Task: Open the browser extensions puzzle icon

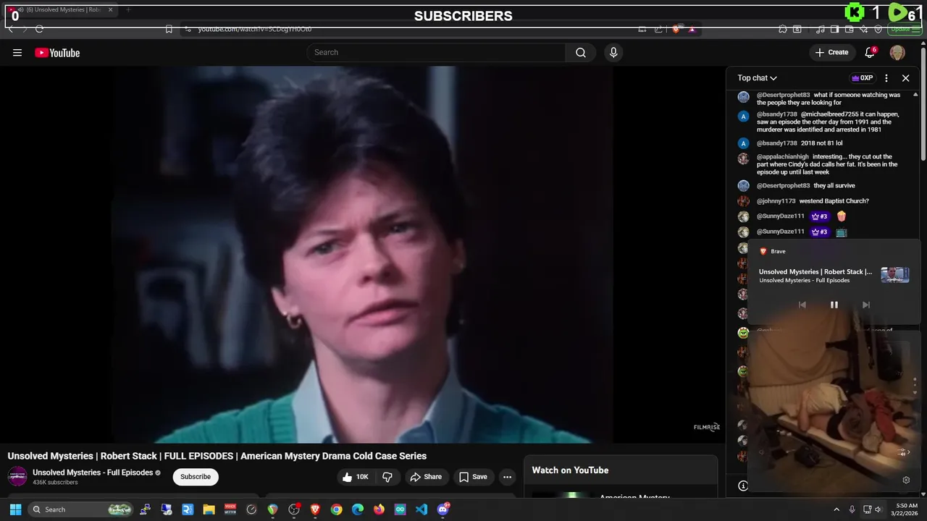Action: pyautogui.click(x=783, y=29)
